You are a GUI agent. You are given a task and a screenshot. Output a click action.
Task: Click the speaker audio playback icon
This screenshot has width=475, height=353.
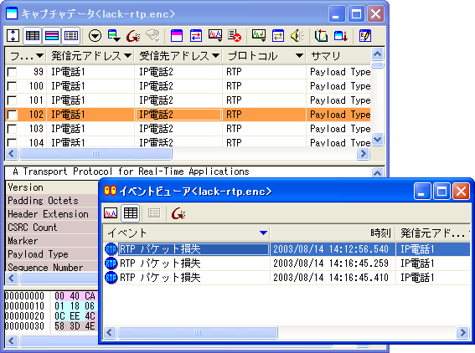297,36
